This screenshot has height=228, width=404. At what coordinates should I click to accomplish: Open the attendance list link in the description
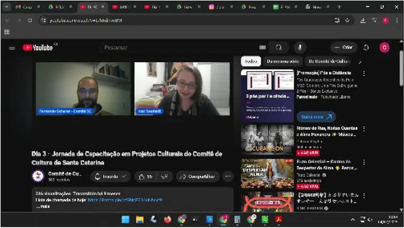(125, 200)
